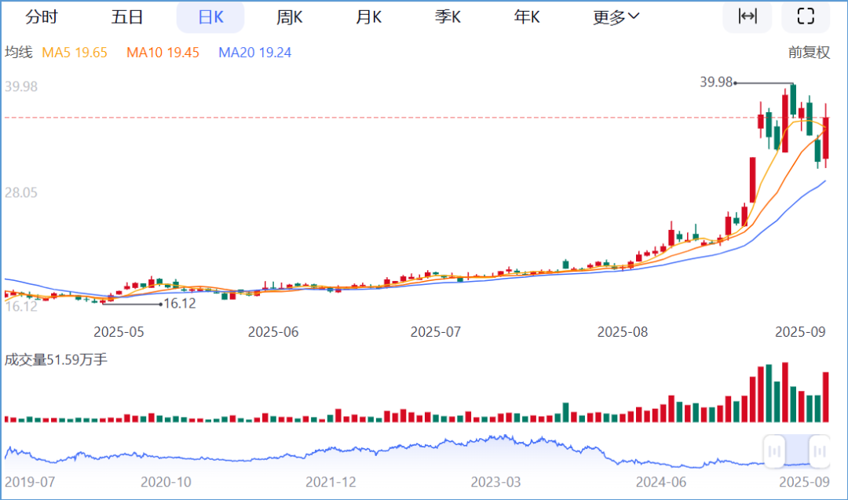Click the 39.98 high price annotation
Viewport: 848px width, 500px height.
716,82
